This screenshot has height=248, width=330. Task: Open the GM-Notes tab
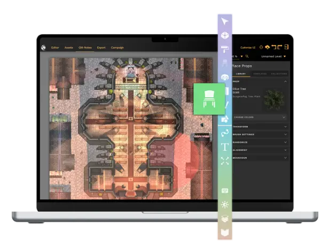85,48
